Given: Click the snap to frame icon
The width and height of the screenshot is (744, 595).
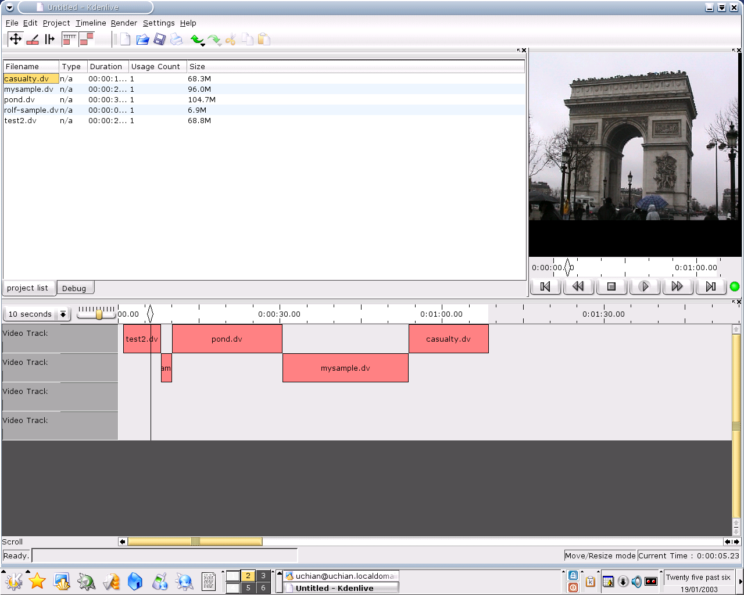Looking at the screenshot, I should coord(70,40).
